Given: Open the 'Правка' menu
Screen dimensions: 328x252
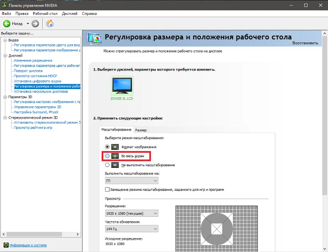Looking at the screenshot, I should pos(22,14).
